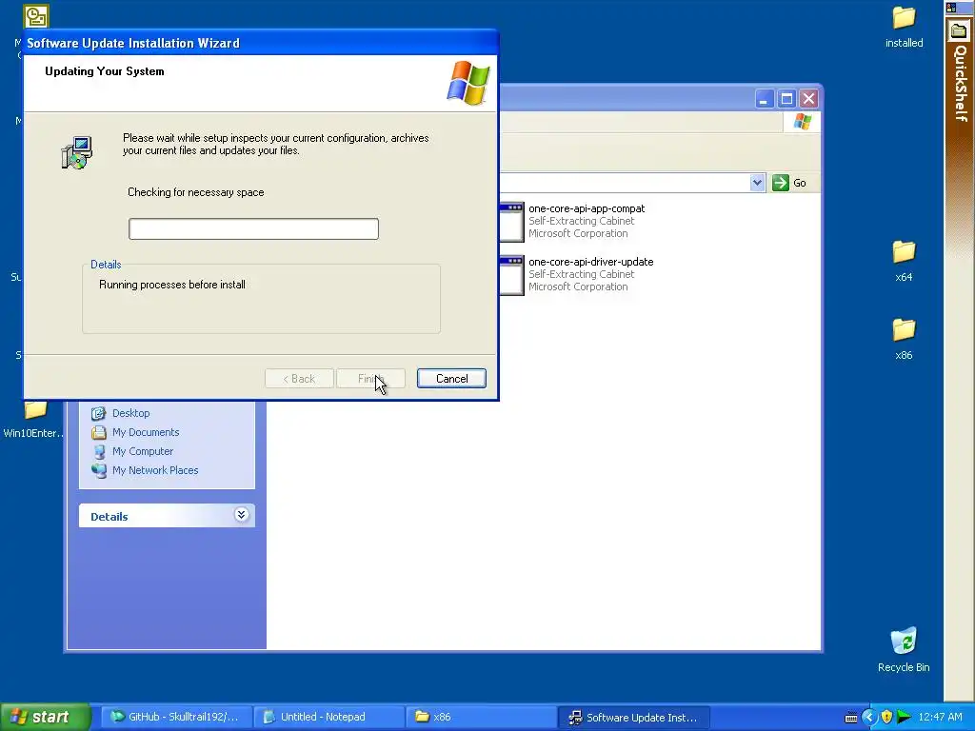Click the yellow security shield tray icon
This screenshot has height=731, width=975.
click(x=886, y=717)
